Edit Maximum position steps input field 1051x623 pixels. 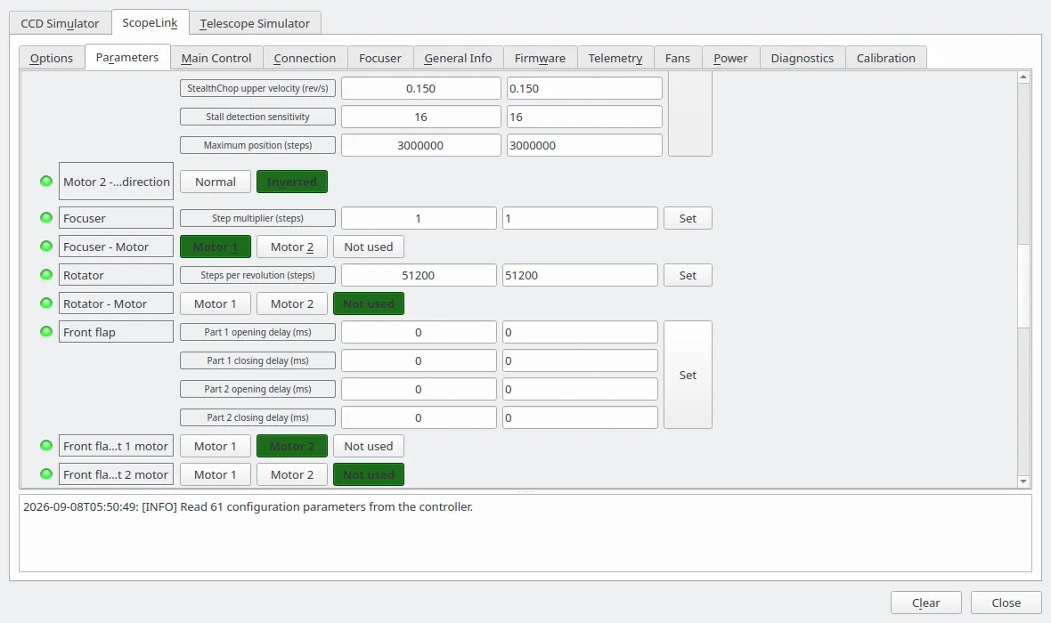click(x=584, y=145)
